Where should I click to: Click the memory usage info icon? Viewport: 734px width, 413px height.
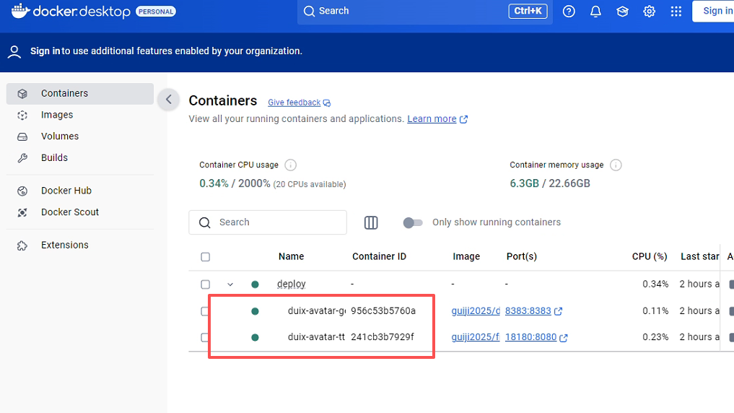point(616,165)
